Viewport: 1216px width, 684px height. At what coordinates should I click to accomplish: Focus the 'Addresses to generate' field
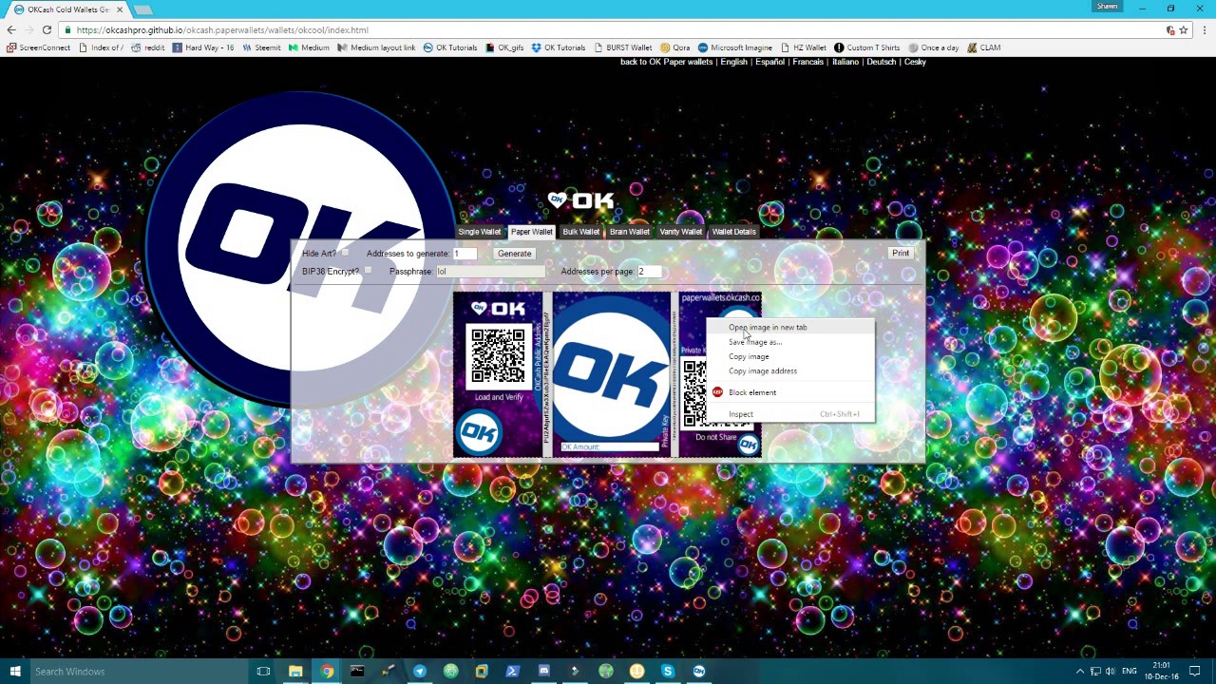click(x=465, y=254)
